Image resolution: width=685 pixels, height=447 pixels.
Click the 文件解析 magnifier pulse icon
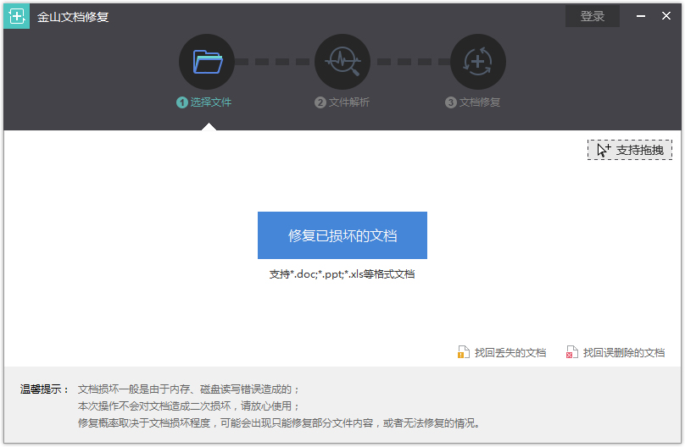tap(342, 62)
